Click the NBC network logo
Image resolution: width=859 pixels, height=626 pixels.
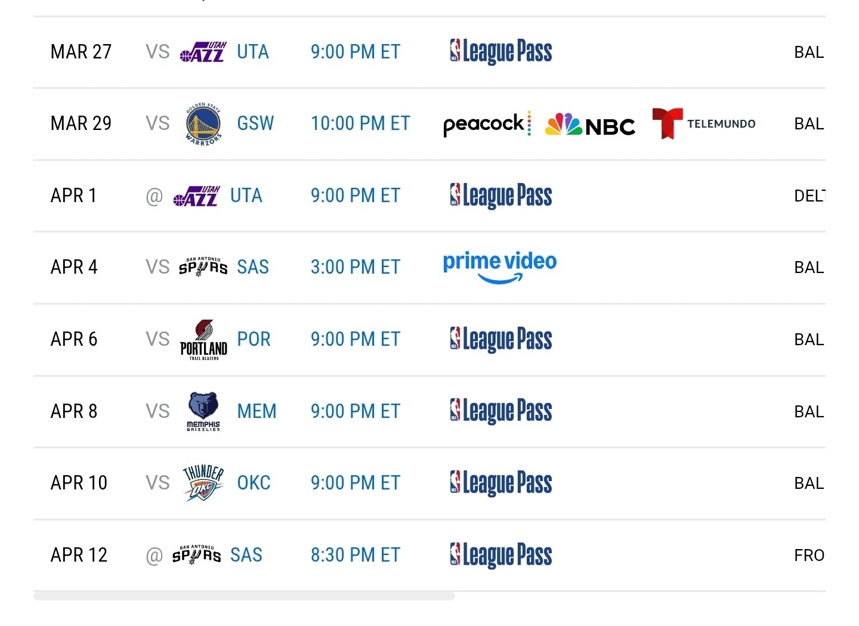pyautogui.click(x=590, y=125)
